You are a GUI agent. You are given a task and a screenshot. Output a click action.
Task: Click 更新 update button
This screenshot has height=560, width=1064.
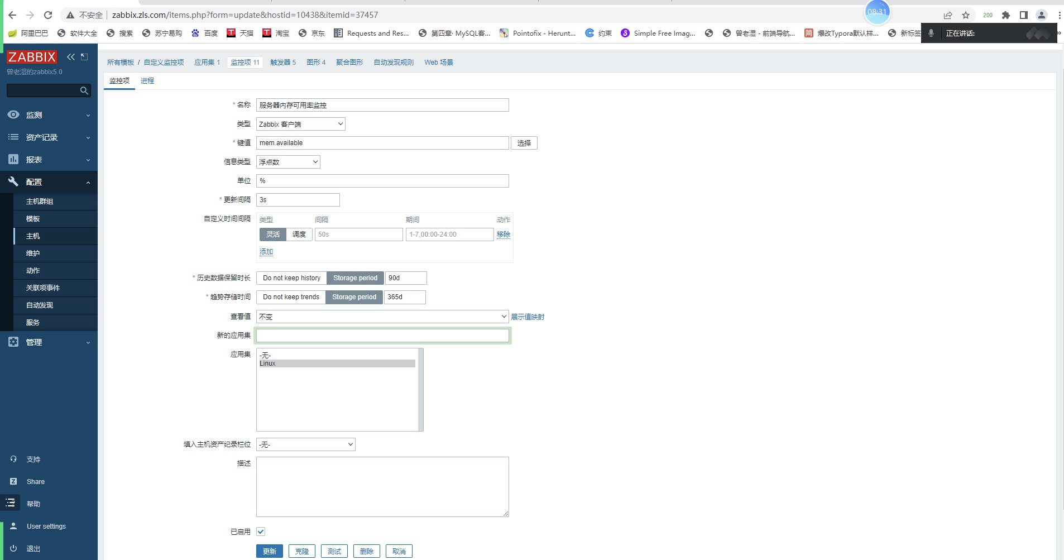pos(270,551)
